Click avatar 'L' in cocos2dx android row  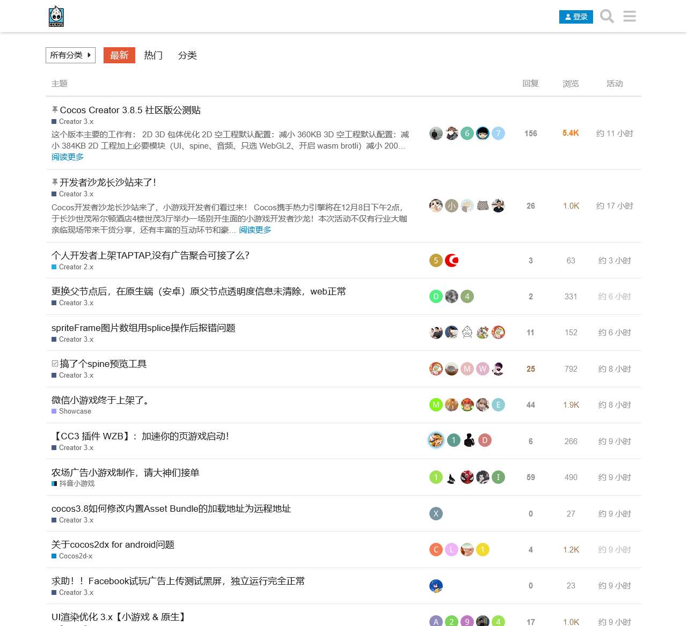(451, 550)
